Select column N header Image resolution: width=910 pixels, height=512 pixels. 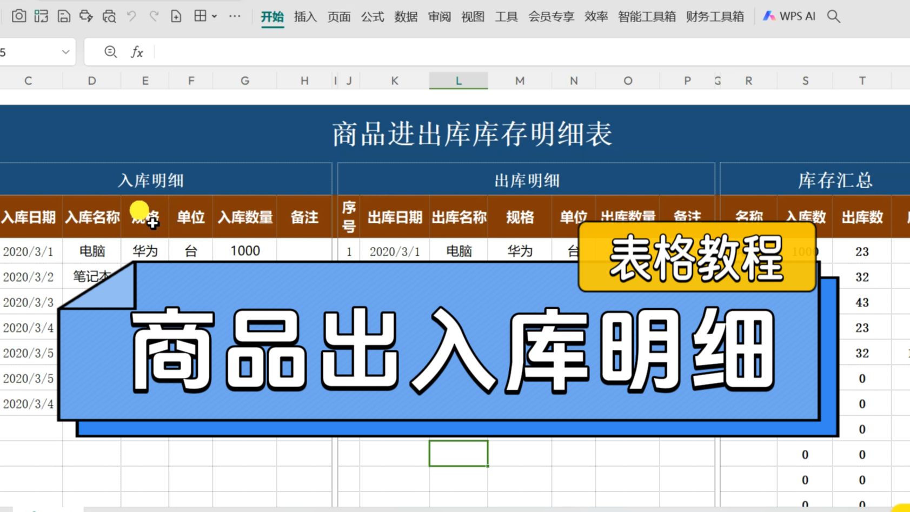click(574, 81)
